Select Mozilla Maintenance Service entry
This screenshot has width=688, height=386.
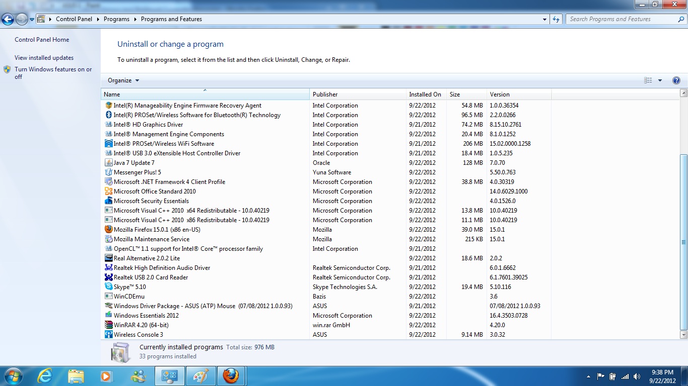pyautogui.click(x=326, y=239)
